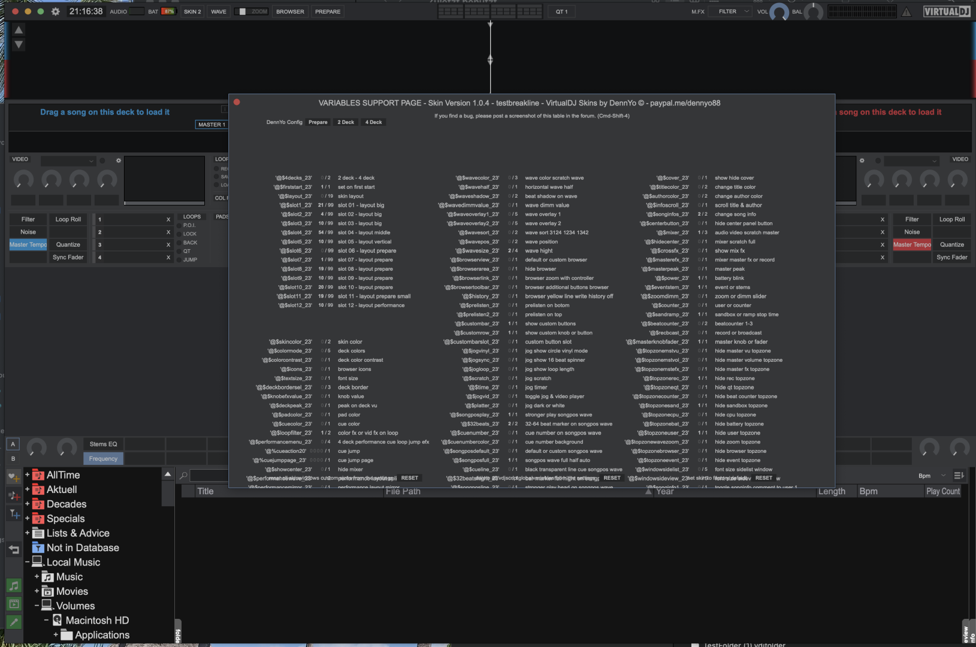Add a filter folder with funnel-plus icon
This screenshot has height=647, width=976.
coord(14,514)
